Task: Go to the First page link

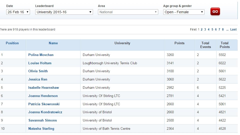Action: click(x=193, y=29)
